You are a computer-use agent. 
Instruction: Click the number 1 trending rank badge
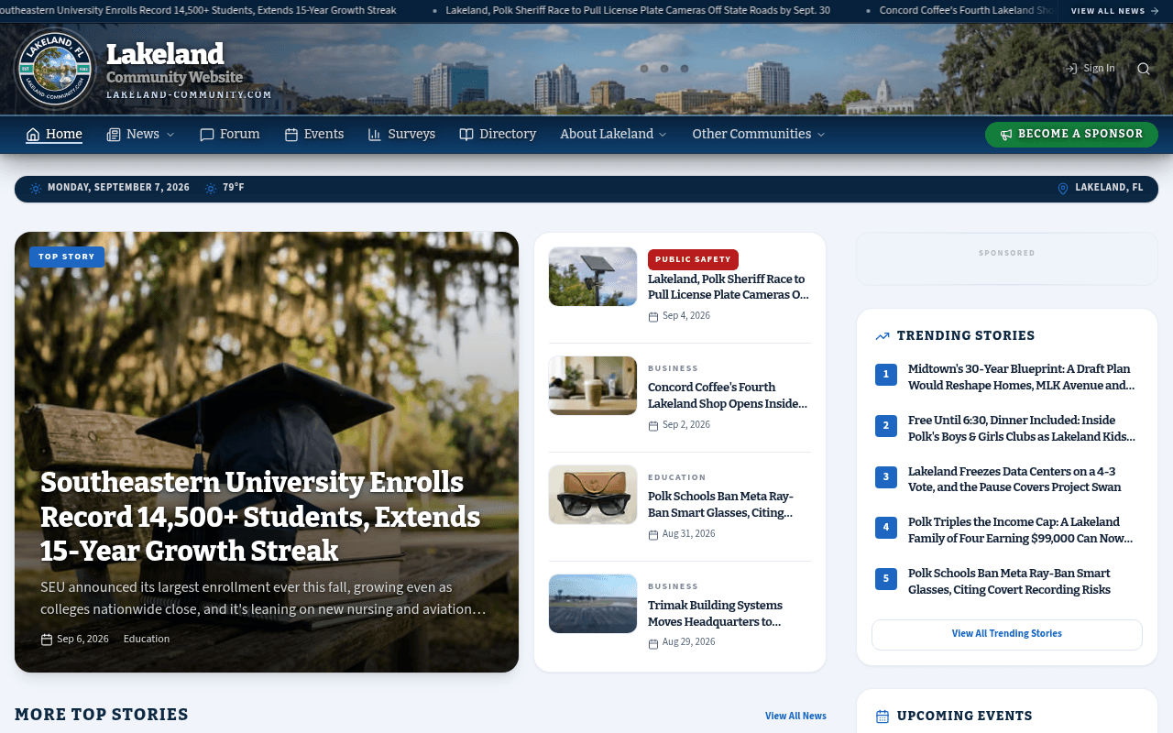pyautogui.click(x=886, y=374)
